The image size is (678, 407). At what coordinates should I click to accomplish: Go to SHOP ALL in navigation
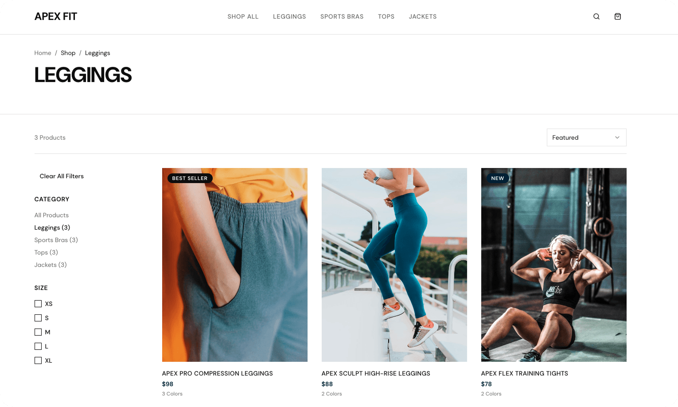(243, 16)
